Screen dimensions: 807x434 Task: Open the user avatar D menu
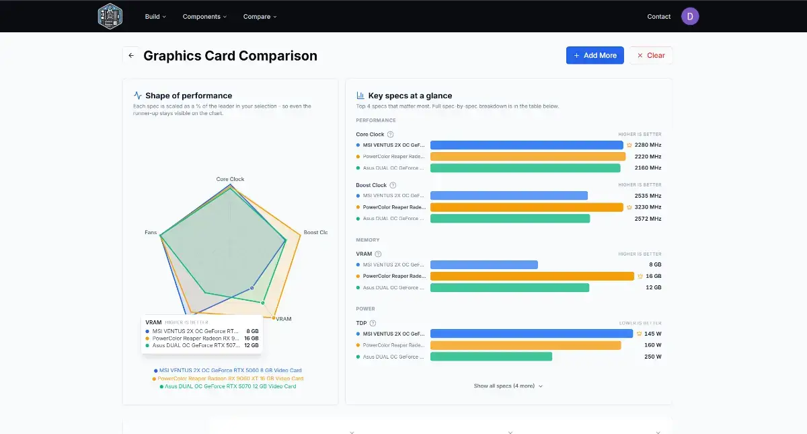click(x=690, y=16)
